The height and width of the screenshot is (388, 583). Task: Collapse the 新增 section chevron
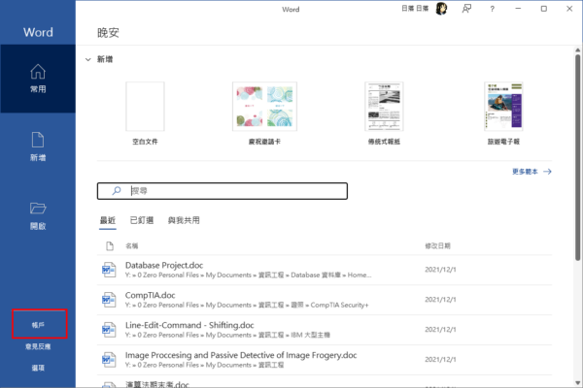[88, 59]
